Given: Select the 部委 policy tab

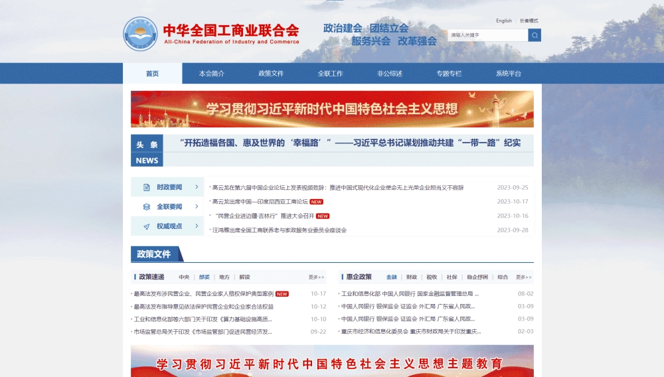Looking at the screenshot, I should pos(204,277).
